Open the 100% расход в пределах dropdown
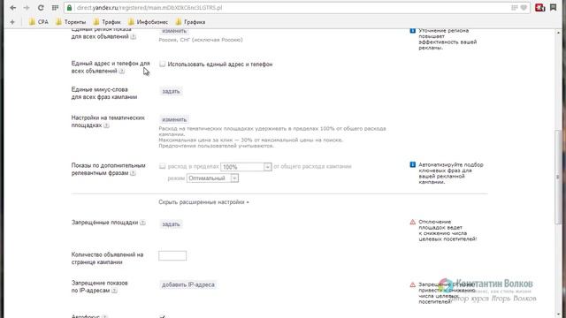Viewport: 566px width, 318px height. click(x=246, y=167)
